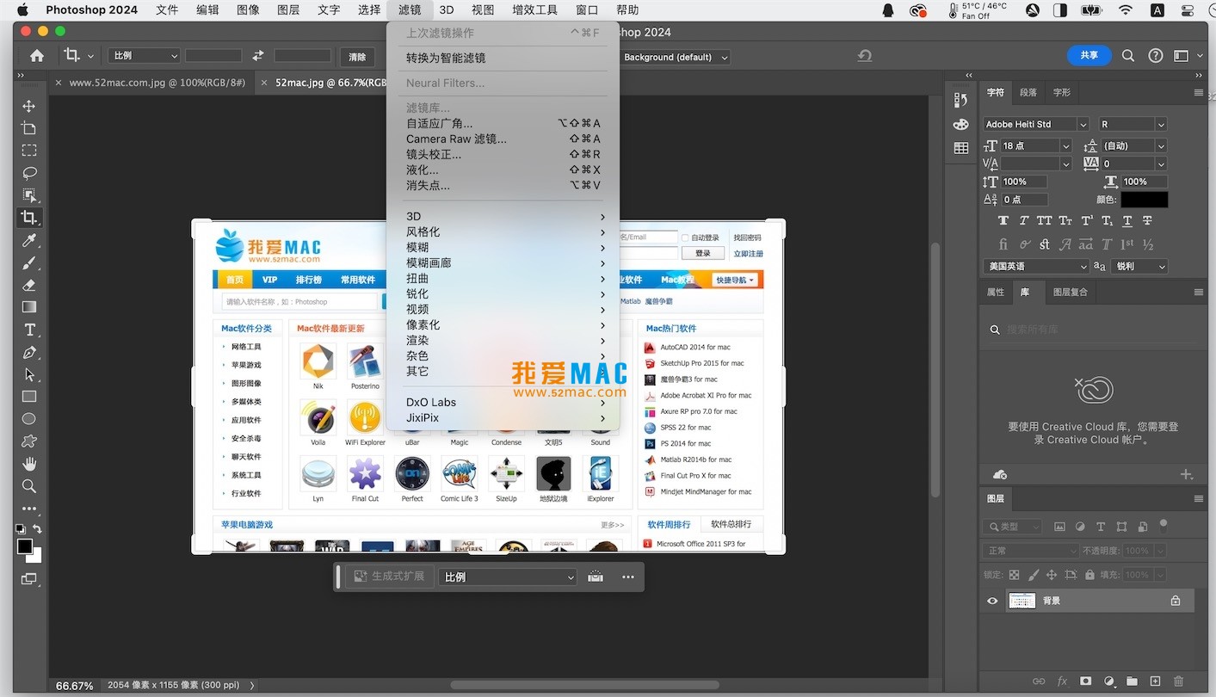Open the Adobe Heiti Std font dropdown
Image resolution: width=1216 pixels, height=697 pixels.
pyautogui.click(x=1035, y=124)
